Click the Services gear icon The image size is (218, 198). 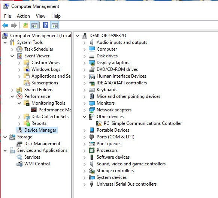coord(19,157)
